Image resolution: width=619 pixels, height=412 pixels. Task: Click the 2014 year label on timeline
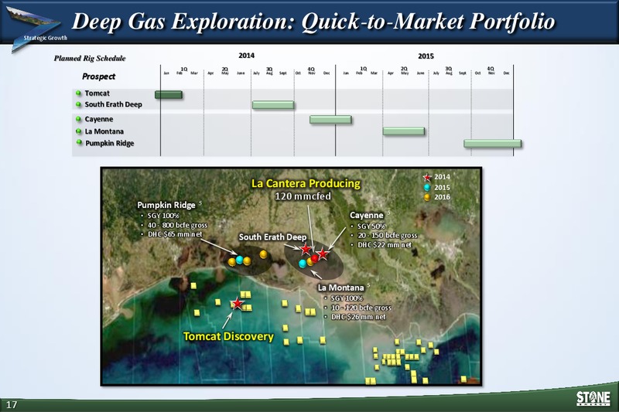tap(246, 56)
